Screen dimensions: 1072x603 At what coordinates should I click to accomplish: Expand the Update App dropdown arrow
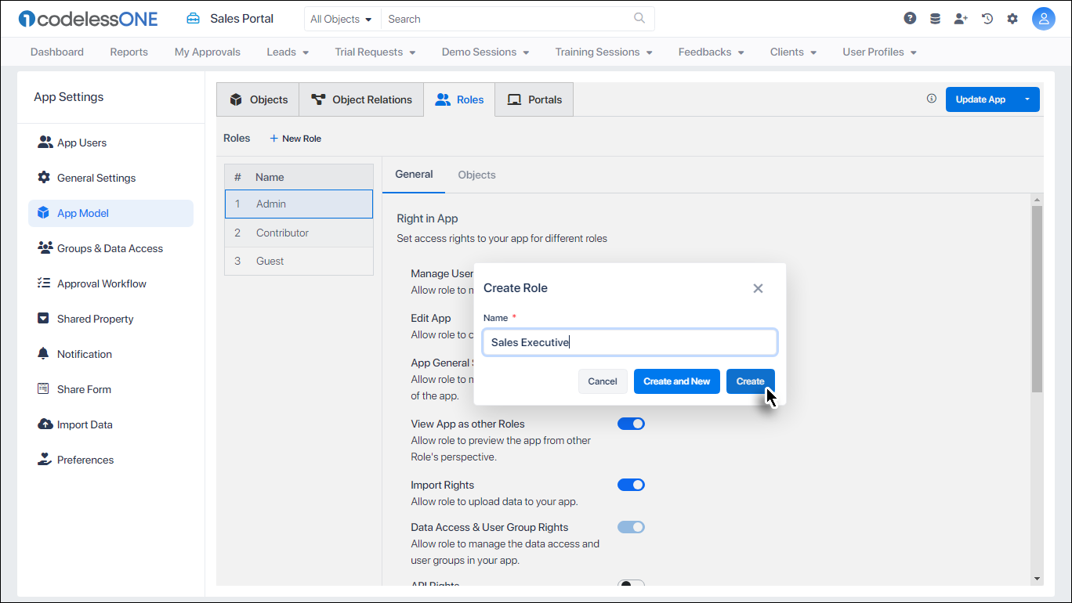tap(1027, 99)
